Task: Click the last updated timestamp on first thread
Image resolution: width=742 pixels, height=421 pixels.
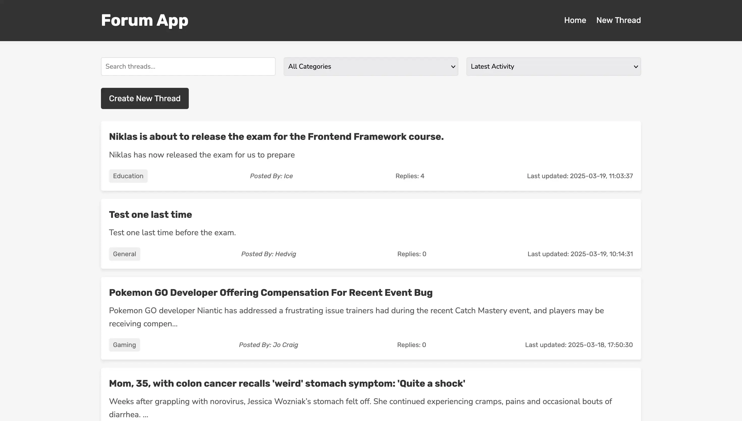Action: 579,176
